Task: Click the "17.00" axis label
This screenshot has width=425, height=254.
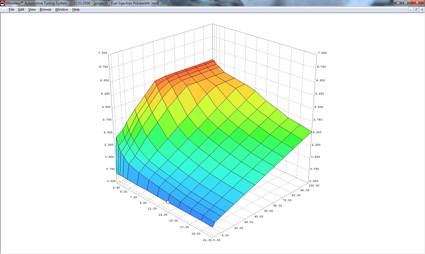Action: pyautogui.click(x=184, y=227)
